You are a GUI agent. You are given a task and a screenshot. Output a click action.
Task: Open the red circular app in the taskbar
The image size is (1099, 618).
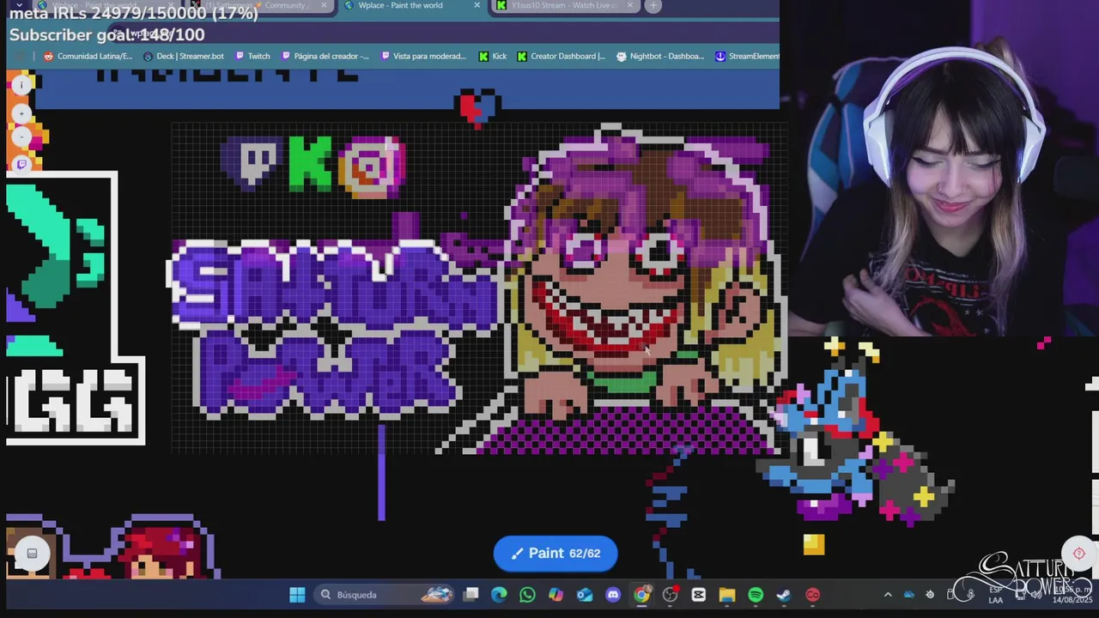click(x=812, y=595)
